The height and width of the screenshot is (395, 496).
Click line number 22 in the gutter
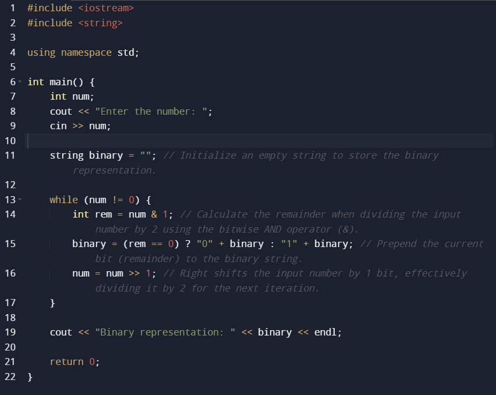point(10,377)
